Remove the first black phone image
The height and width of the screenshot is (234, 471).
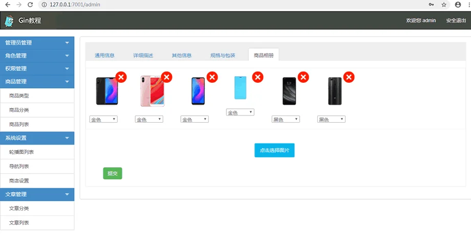121,77
